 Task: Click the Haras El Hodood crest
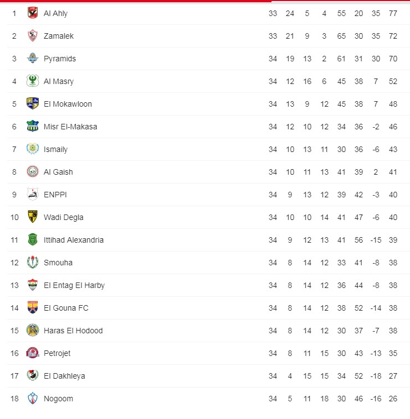tap(33, 331)
